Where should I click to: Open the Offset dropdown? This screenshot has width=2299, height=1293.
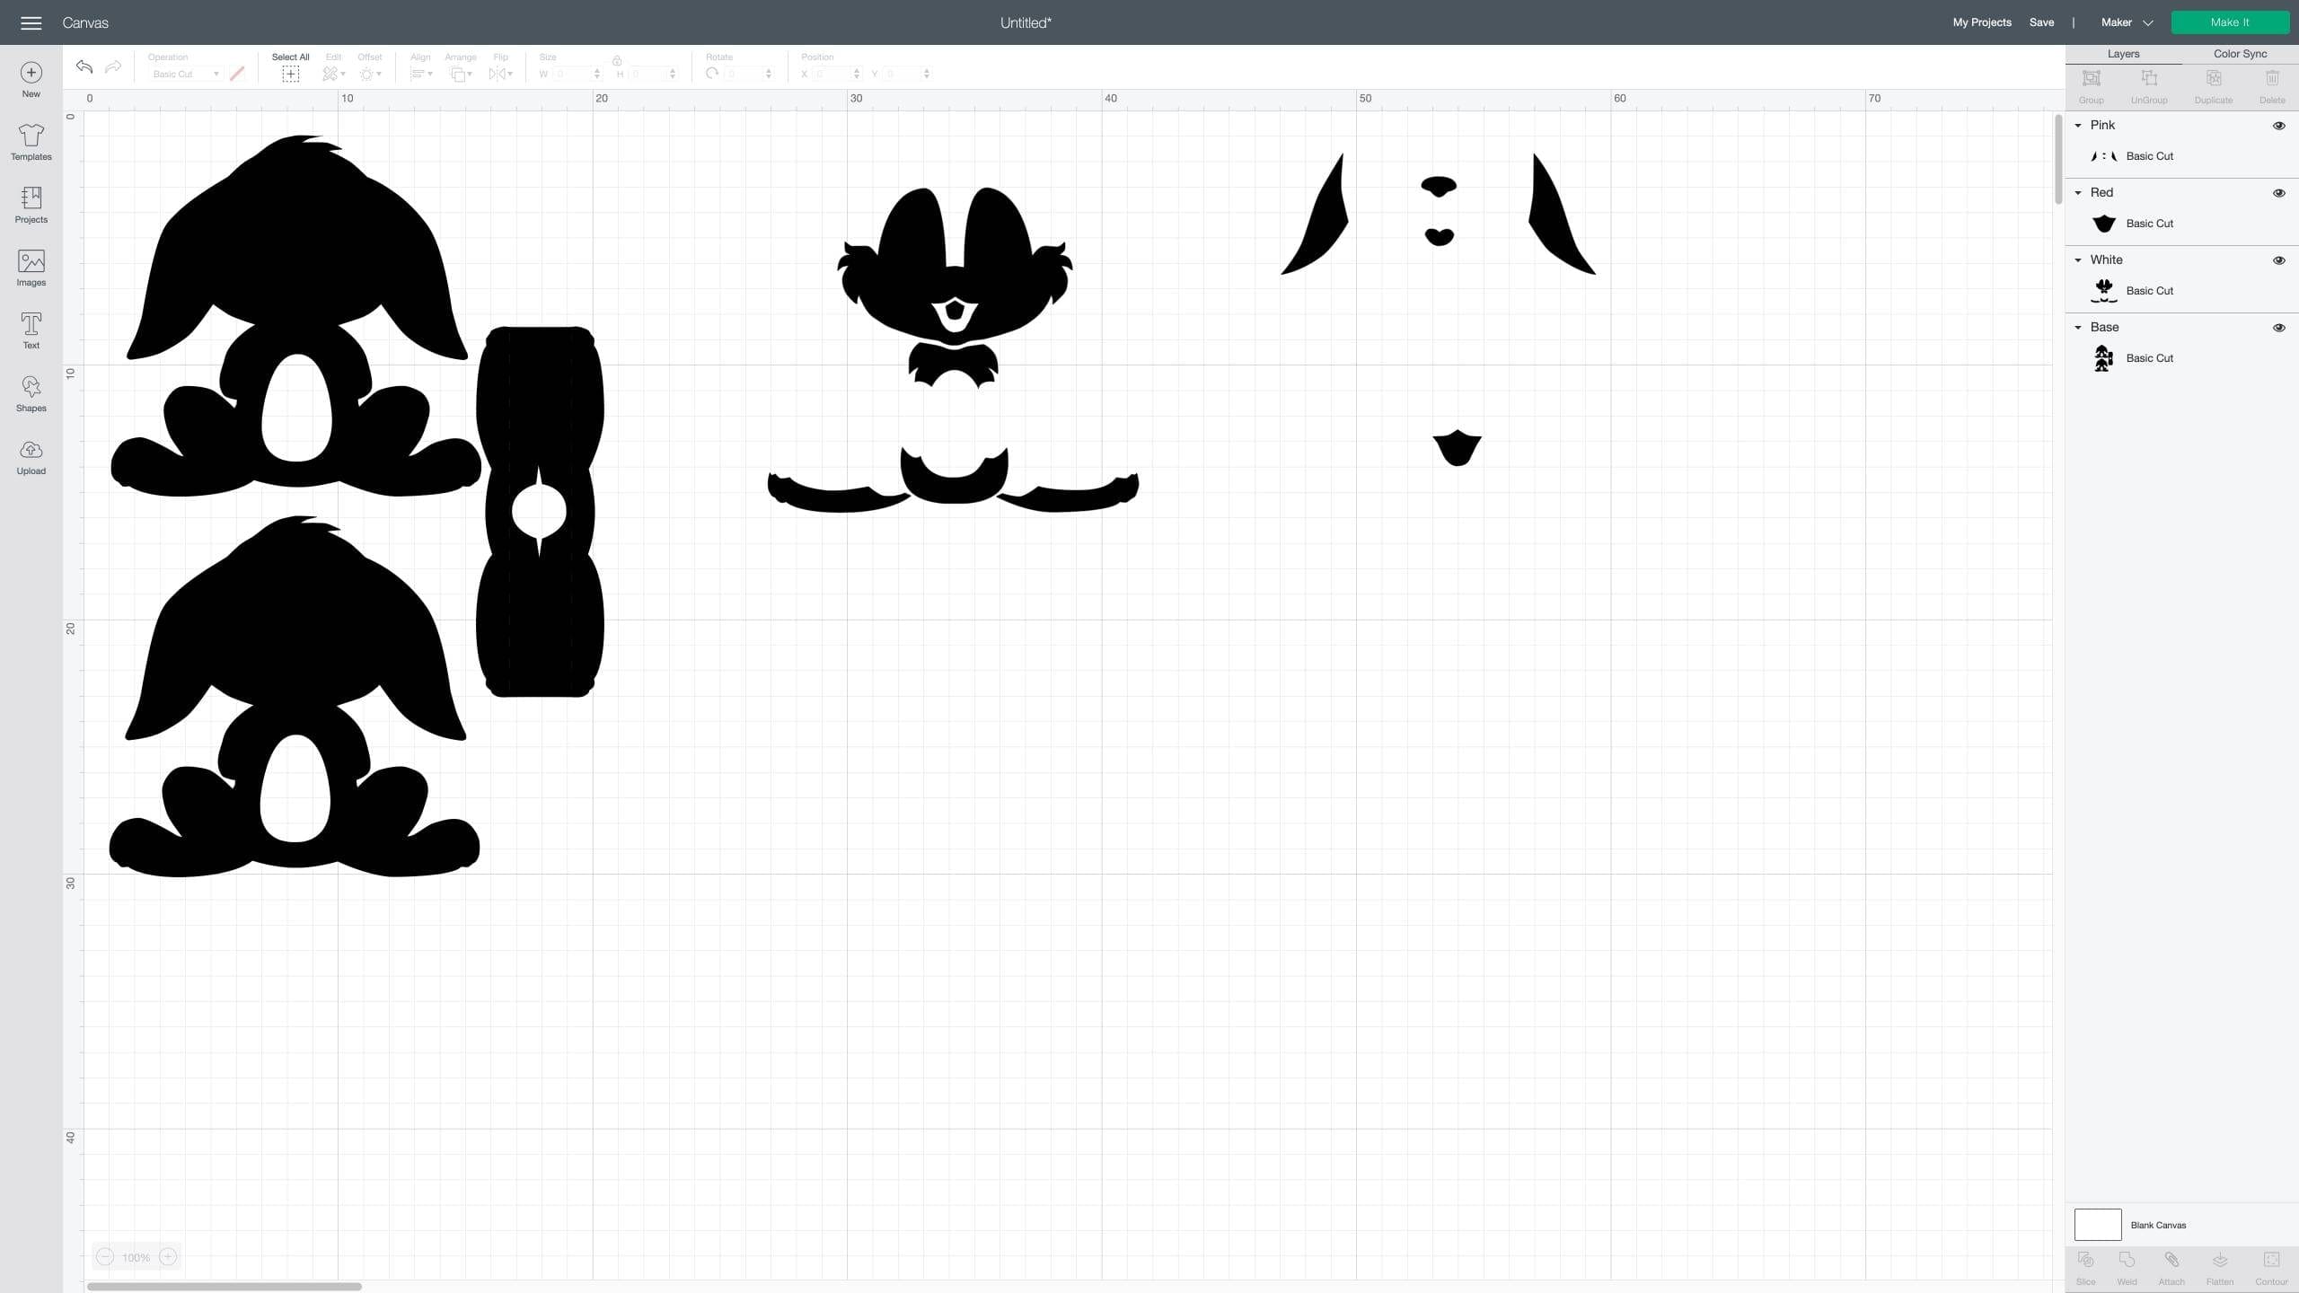[x=370, y=75]
